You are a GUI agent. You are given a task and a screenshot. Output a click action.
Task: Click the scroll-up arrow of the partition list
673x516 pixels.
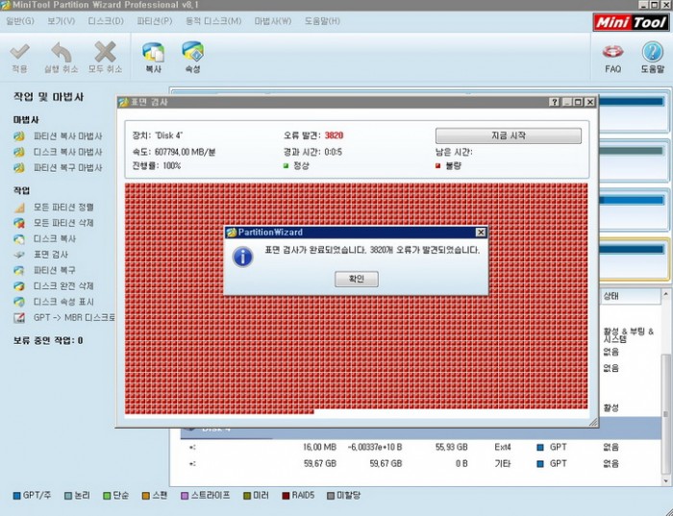coord(665,294)
